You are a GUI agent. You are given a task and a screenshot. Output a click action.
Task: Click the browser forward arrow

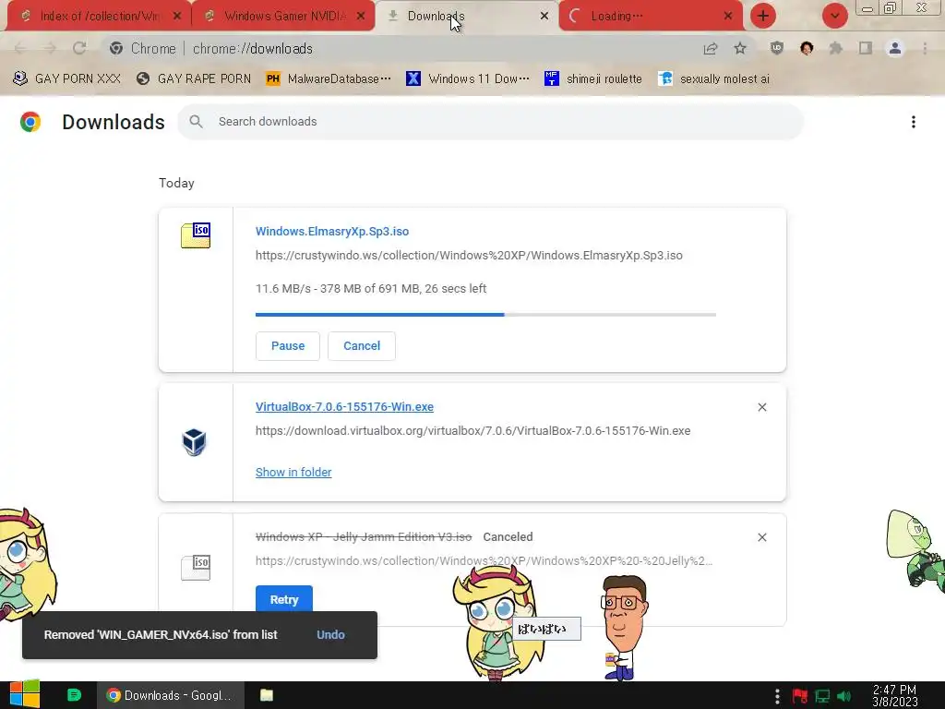click(x=50, y=48)
